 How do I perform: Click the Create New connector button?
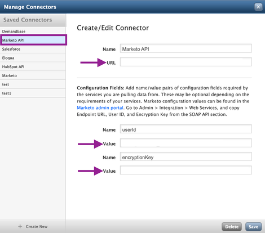[33, 226]
